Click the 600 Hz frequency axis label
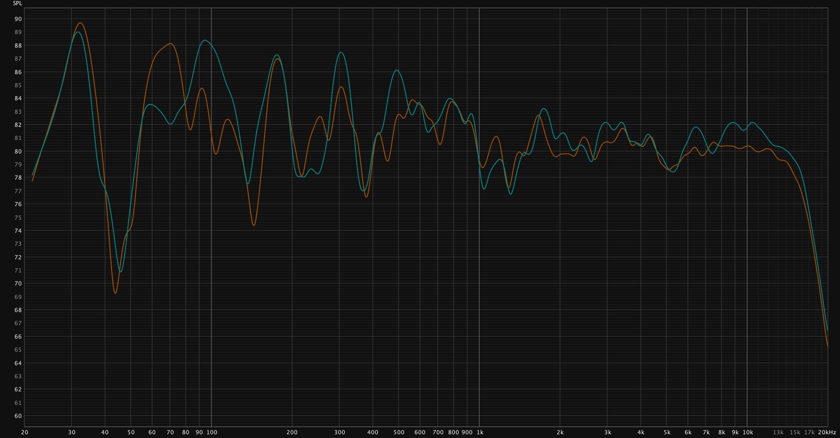840x438 pixels. 420,432
